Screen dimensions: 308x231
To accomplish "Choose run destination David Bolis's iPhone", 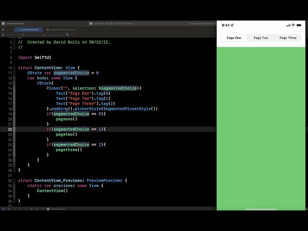I will pyautogui.click(x=122, y=24).
